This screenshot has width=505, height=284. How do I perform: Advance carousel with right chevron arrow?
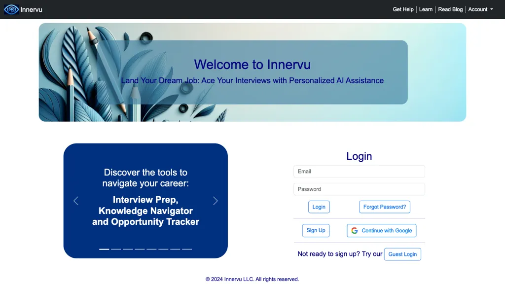(216, 201)
